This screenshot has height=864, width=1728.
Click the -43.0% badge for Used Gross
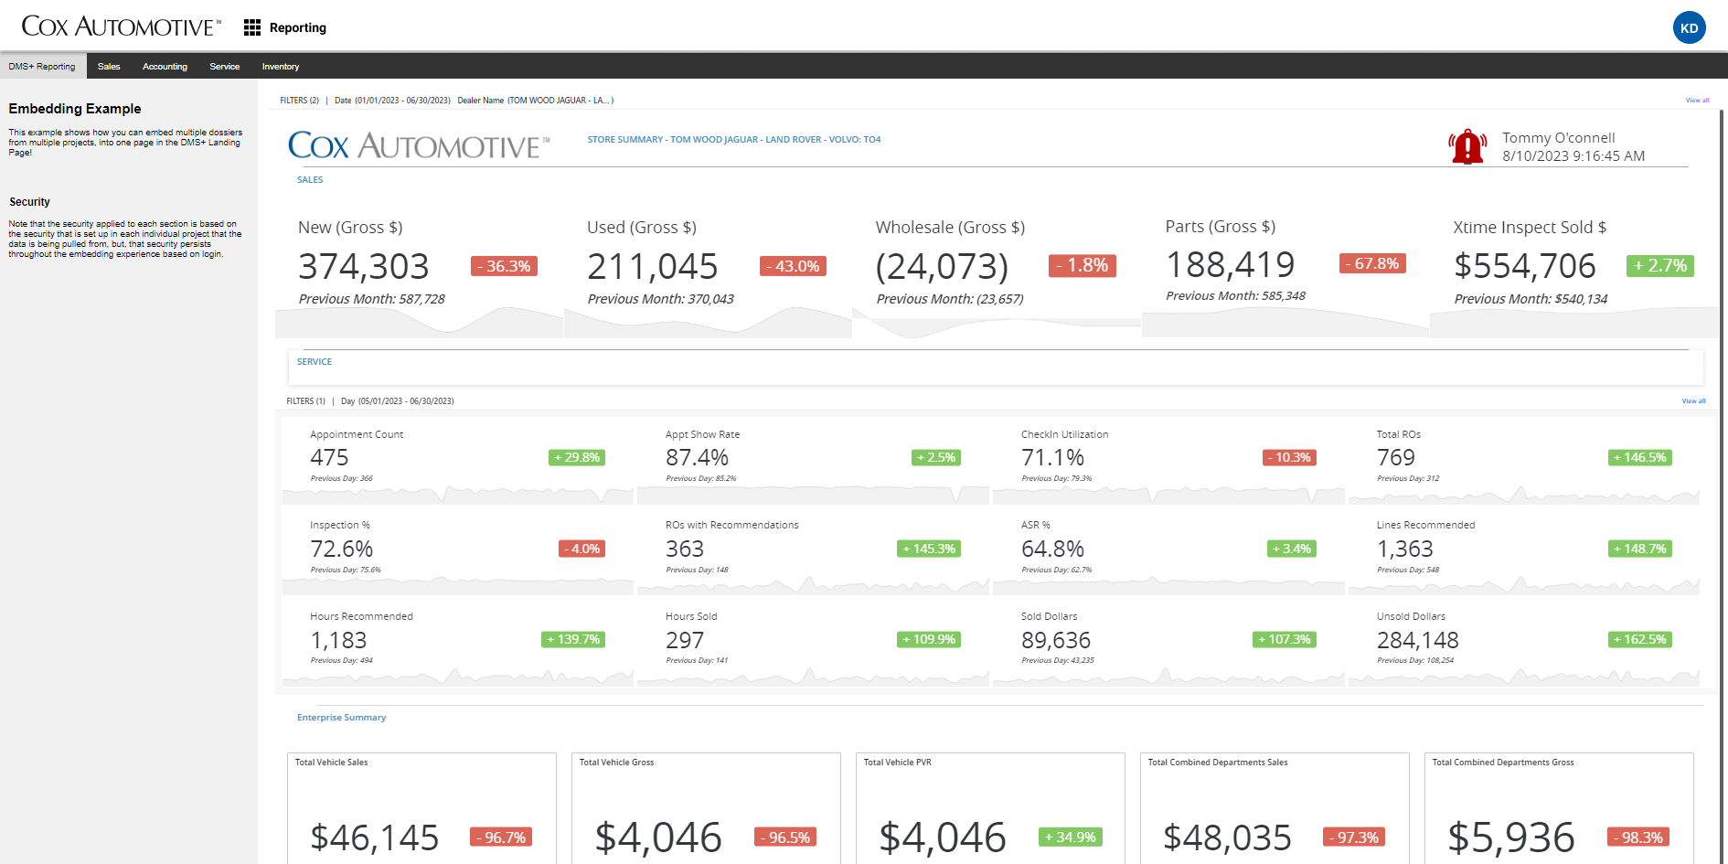coord(793,266)
